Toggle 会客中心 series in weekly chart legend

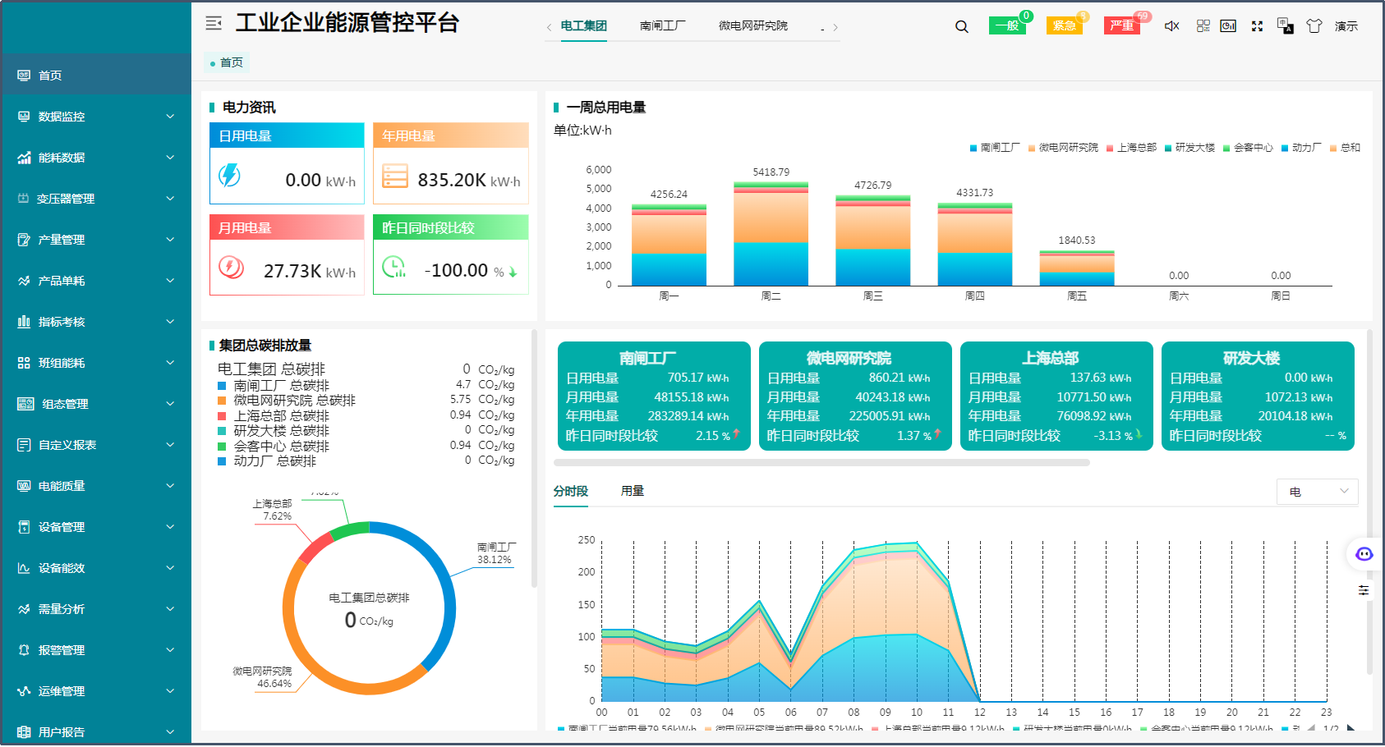point(1248,148)
